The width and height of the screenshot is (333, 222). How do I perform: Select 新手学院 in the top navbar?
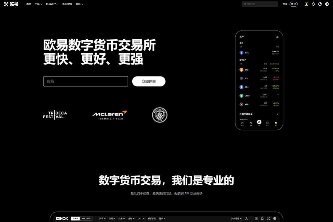click(x=67, y=4)
